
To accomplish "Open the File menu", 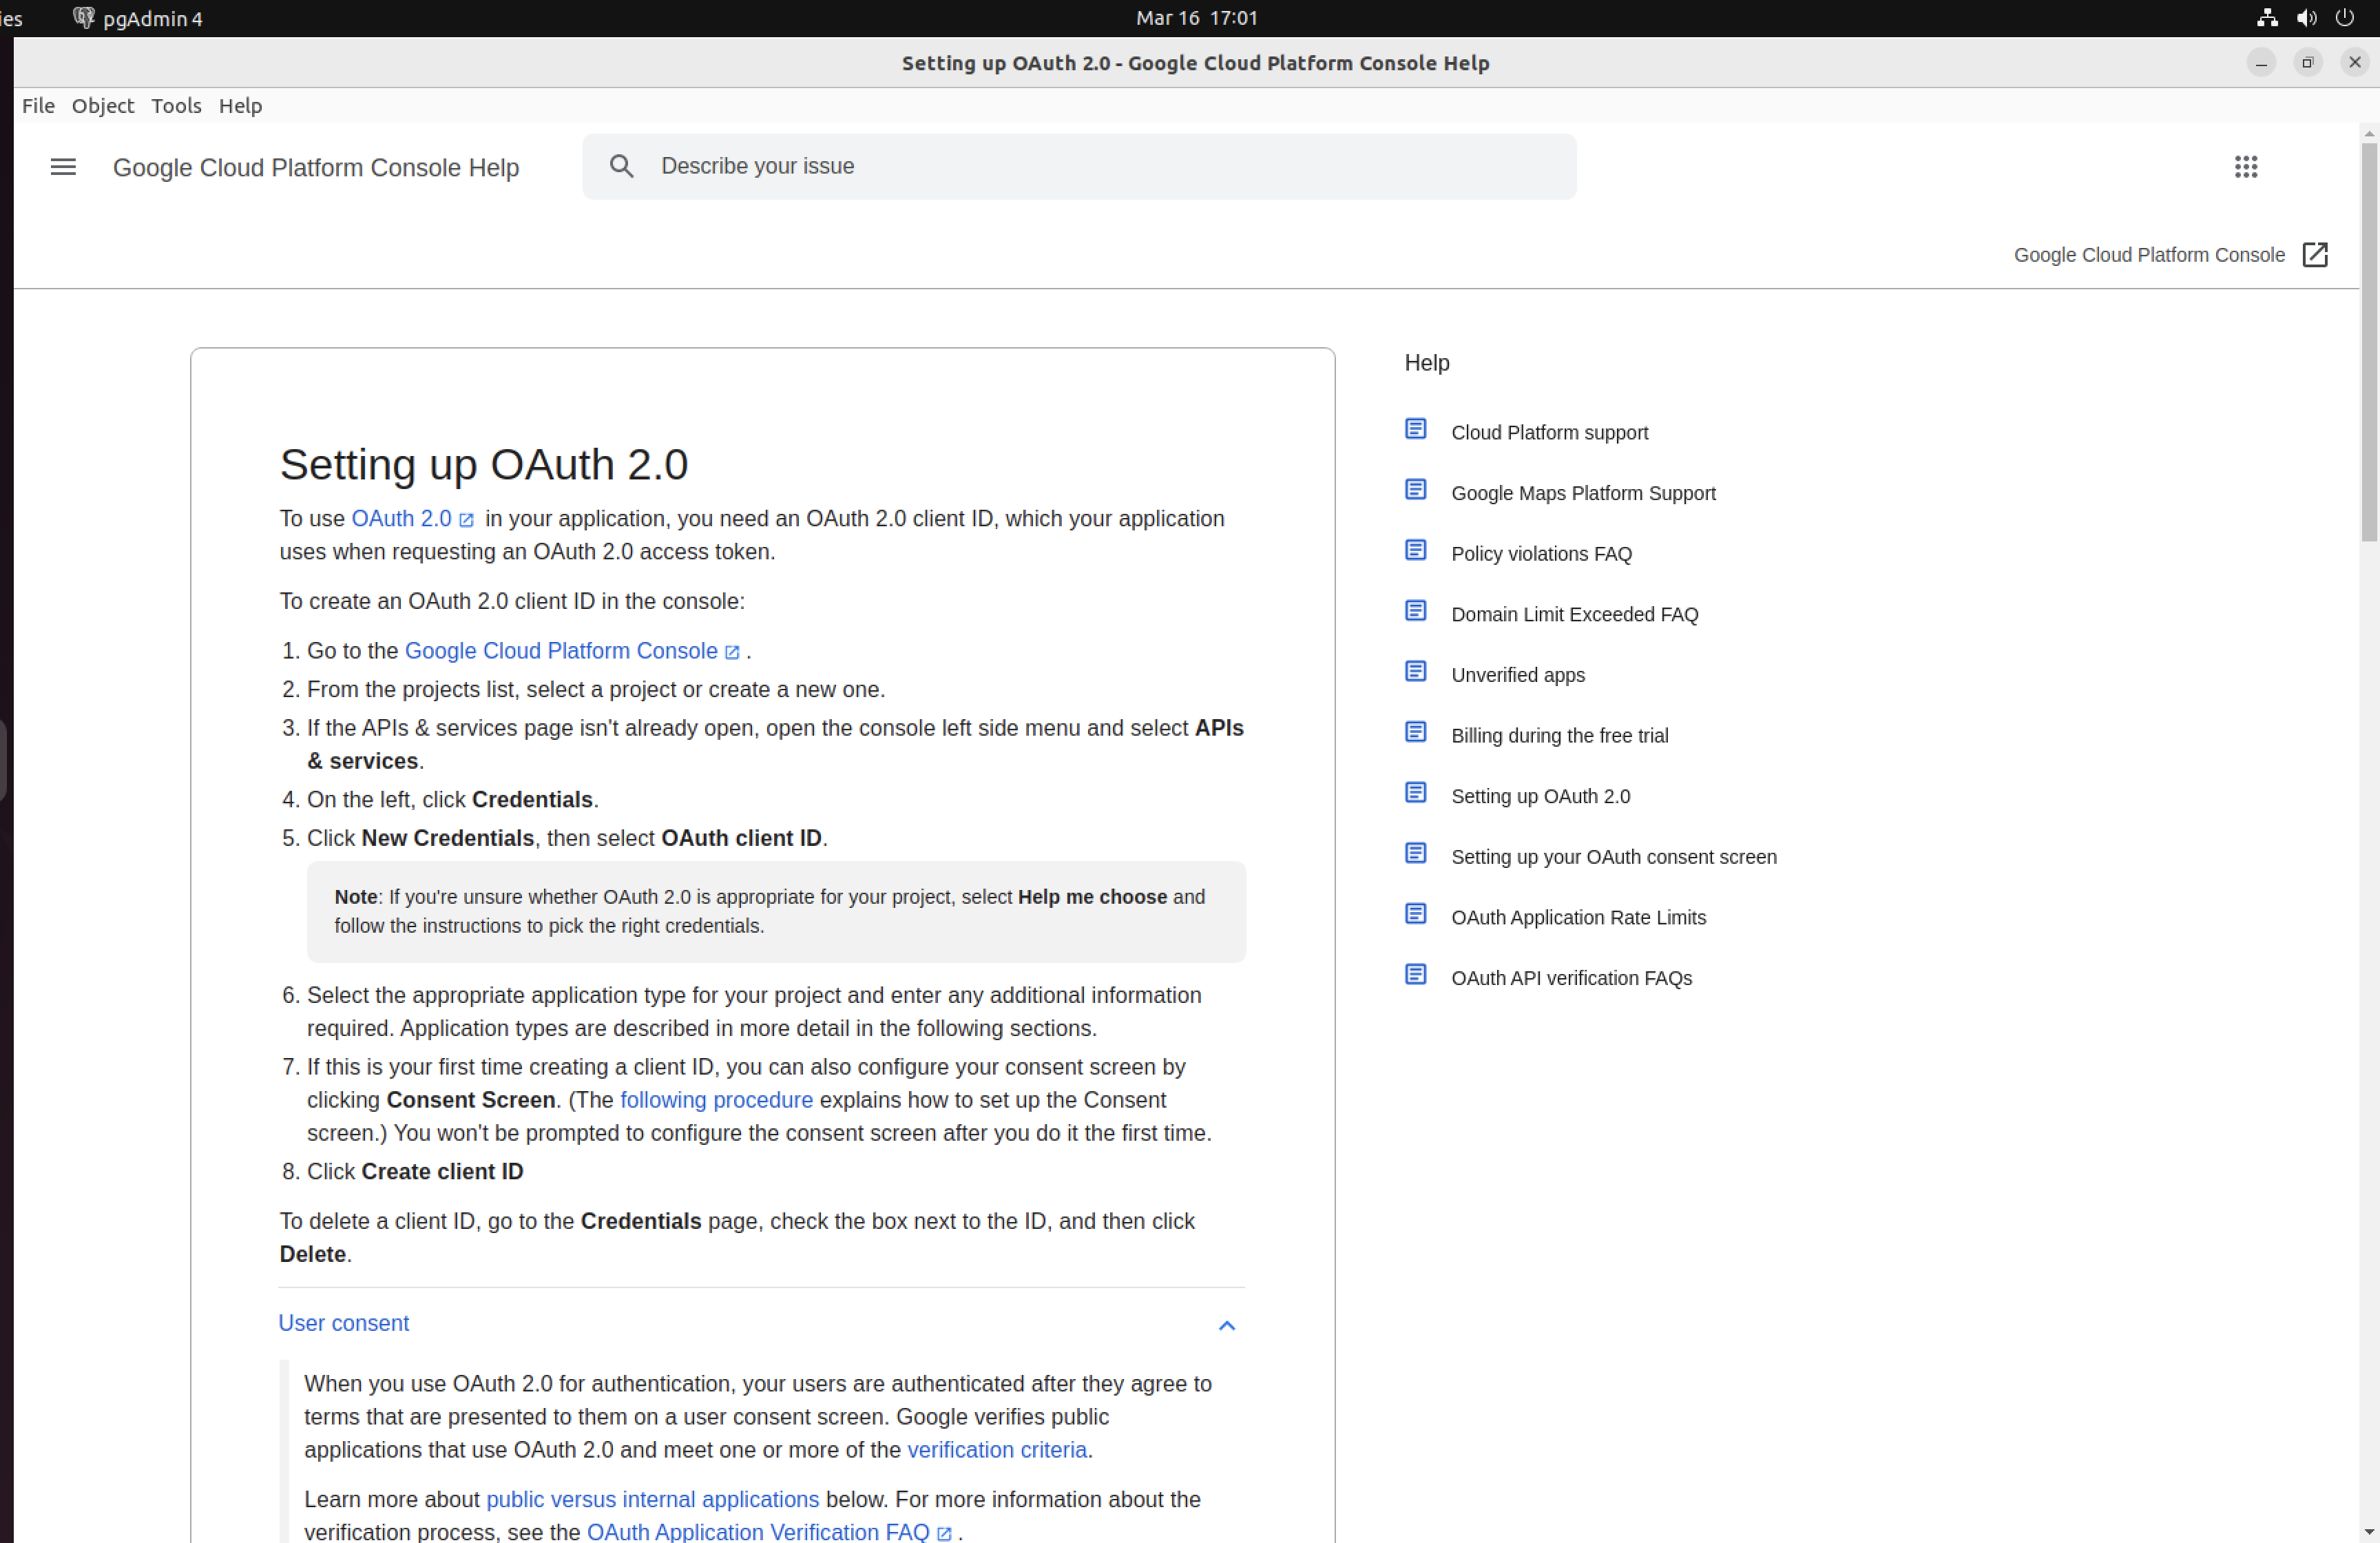I will (x=38, y=106).
